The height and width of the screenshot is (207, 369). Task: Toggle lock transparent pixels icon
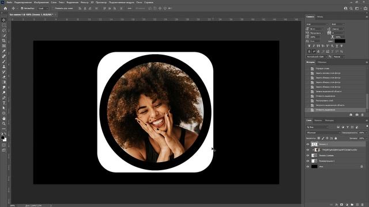tap(319, 138)
